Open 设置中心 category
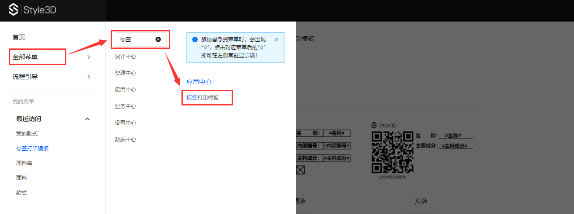The width and height of the screenshot is (574, 214). coord(125,123)
